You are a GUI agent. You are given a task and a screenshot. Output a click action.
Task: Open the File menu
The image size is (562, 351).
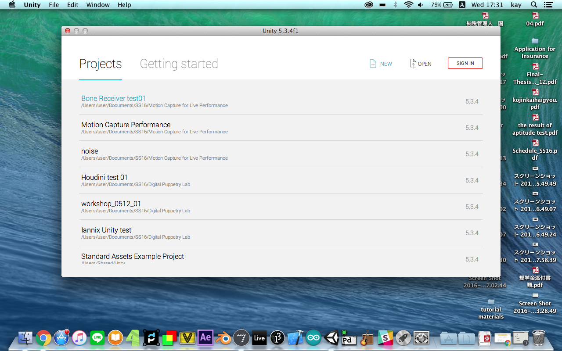(x=54, y=5)
